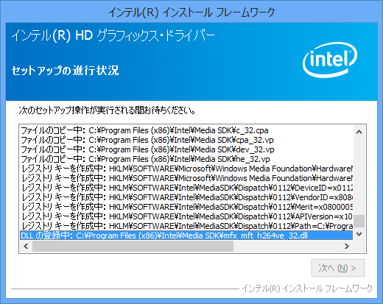Click the vertical scrollbar thumb
The image size is (383, 304).
359,221
